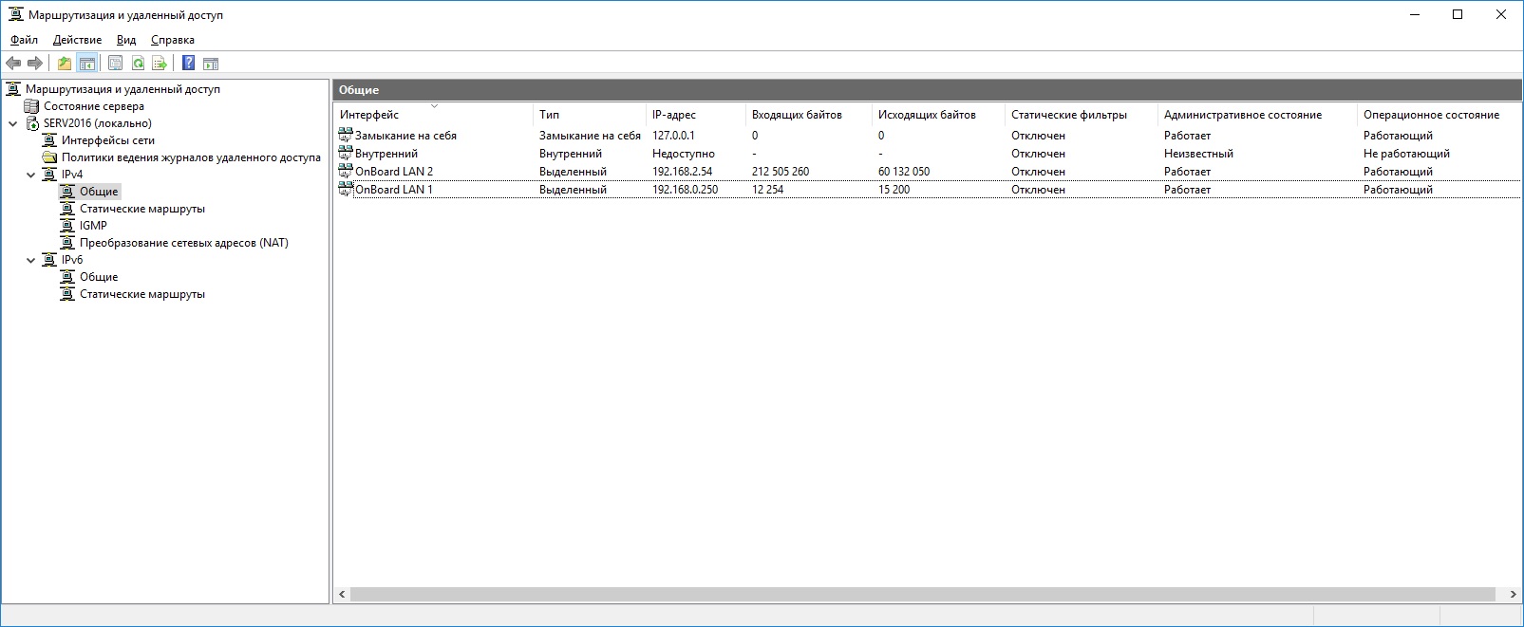Click the Loopback interface row icon

tap(346, 135)
